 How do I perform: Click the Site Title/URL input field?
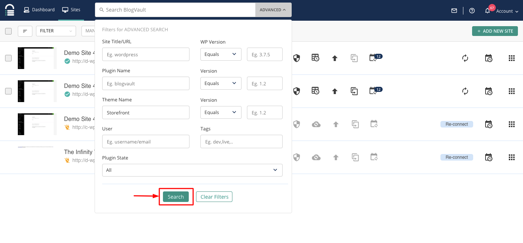click(146, 54)
